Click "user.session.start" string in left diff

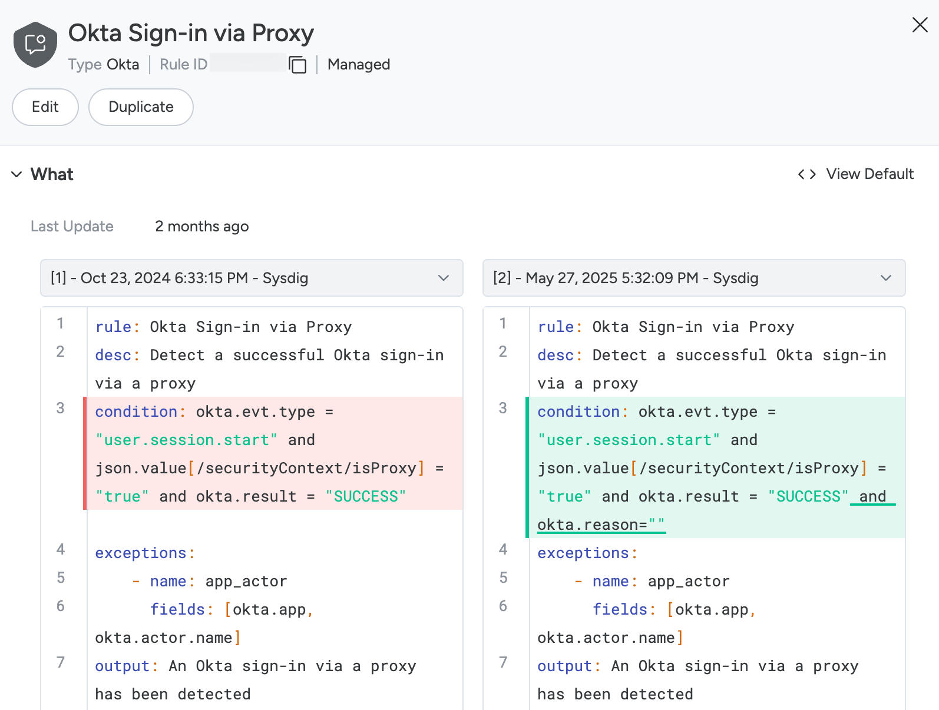[186, 440]
